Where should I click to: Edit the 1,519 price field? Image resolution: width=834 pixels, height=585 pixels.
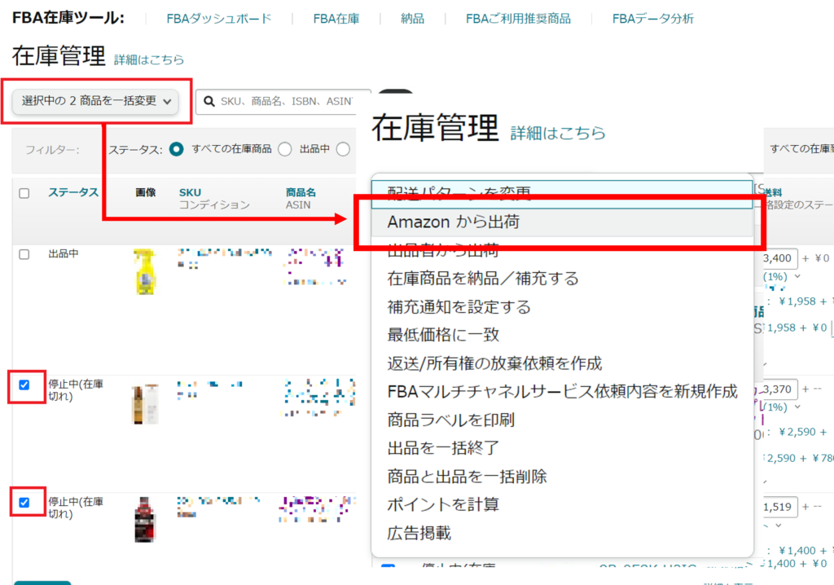pyautogui.click(x=779, y=508)
